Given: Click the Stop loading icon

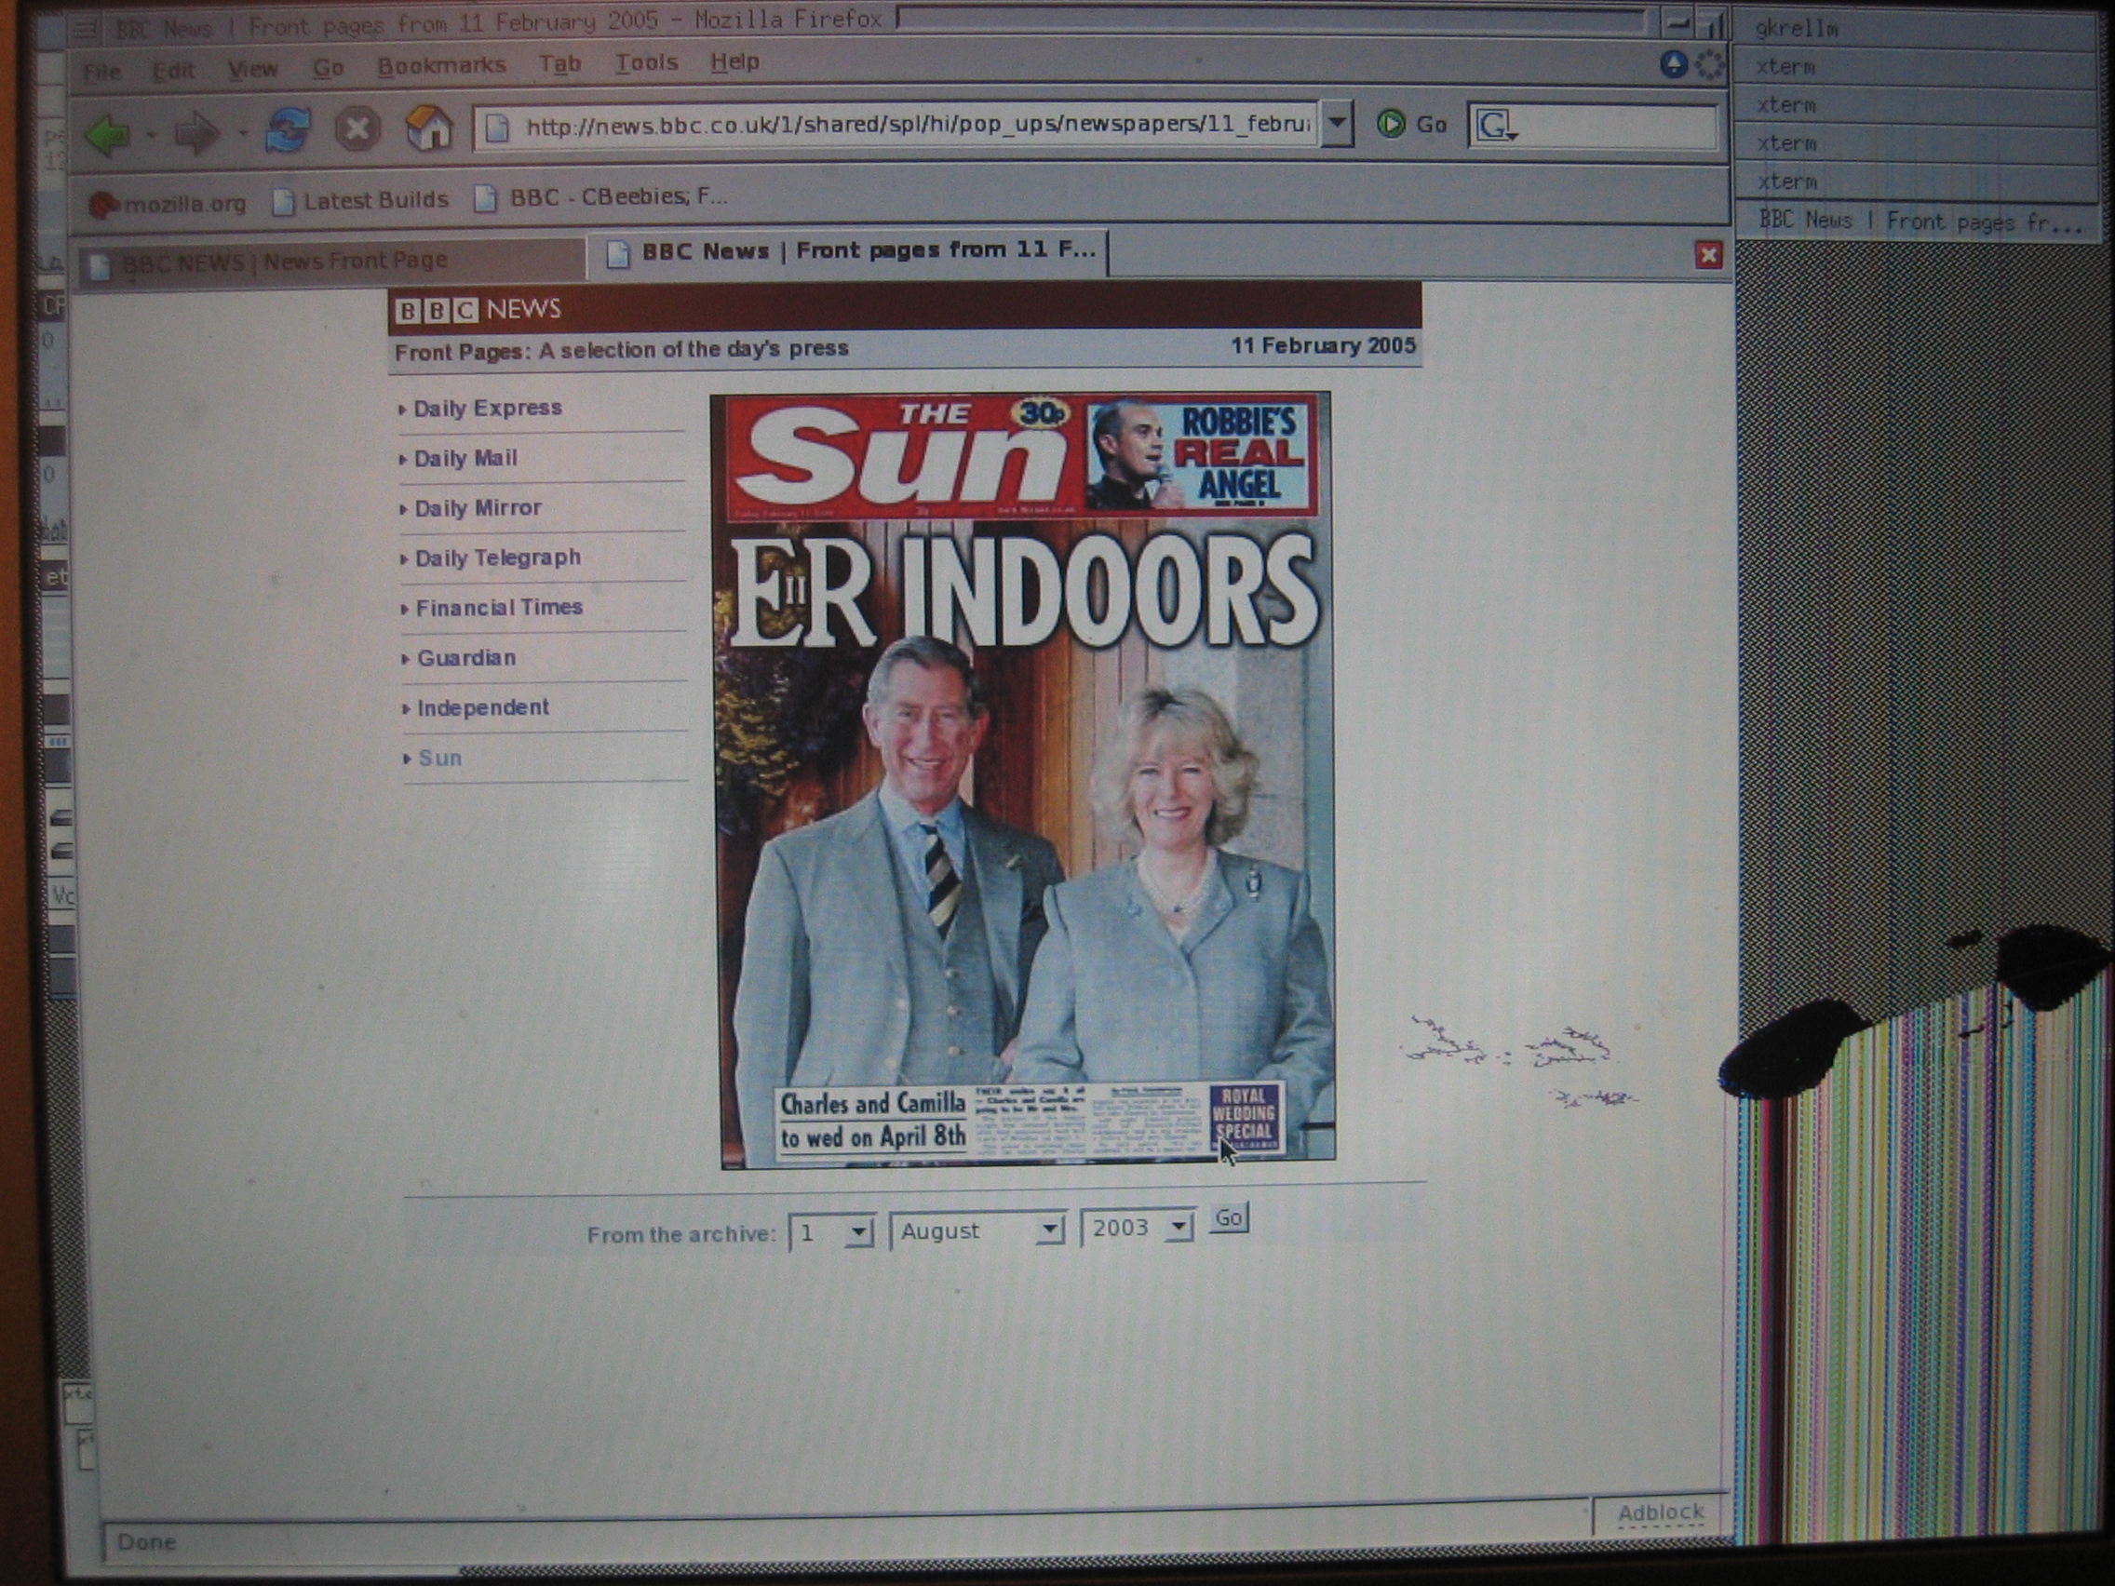Looking at the screenshot, I should (357, 129).
